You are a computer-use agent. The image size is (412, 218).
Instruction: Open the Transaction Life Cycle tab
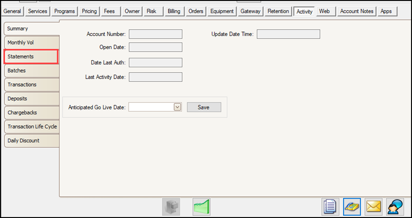[32, 127]
